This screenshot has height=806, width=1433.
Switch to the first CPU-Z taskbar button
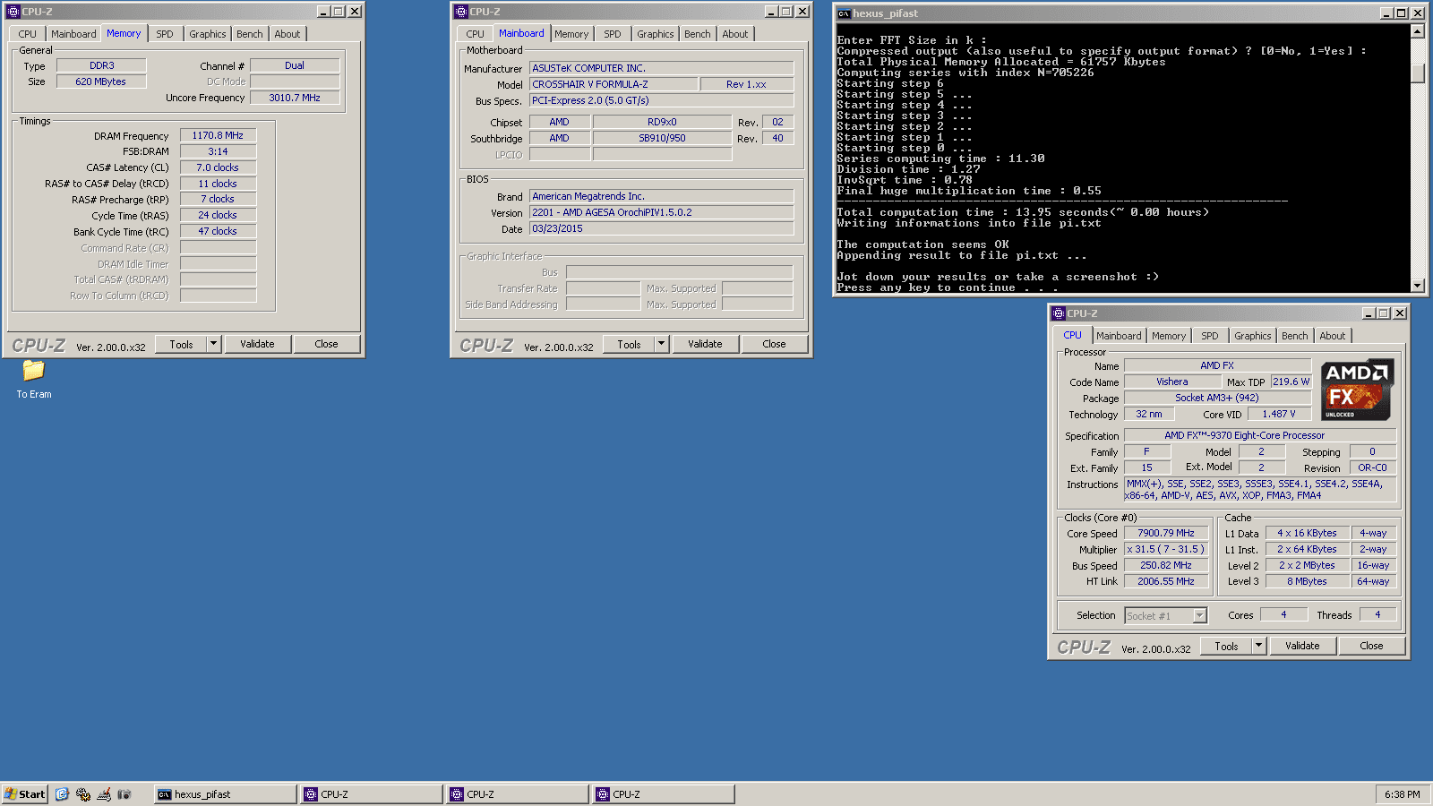point(372,794)
